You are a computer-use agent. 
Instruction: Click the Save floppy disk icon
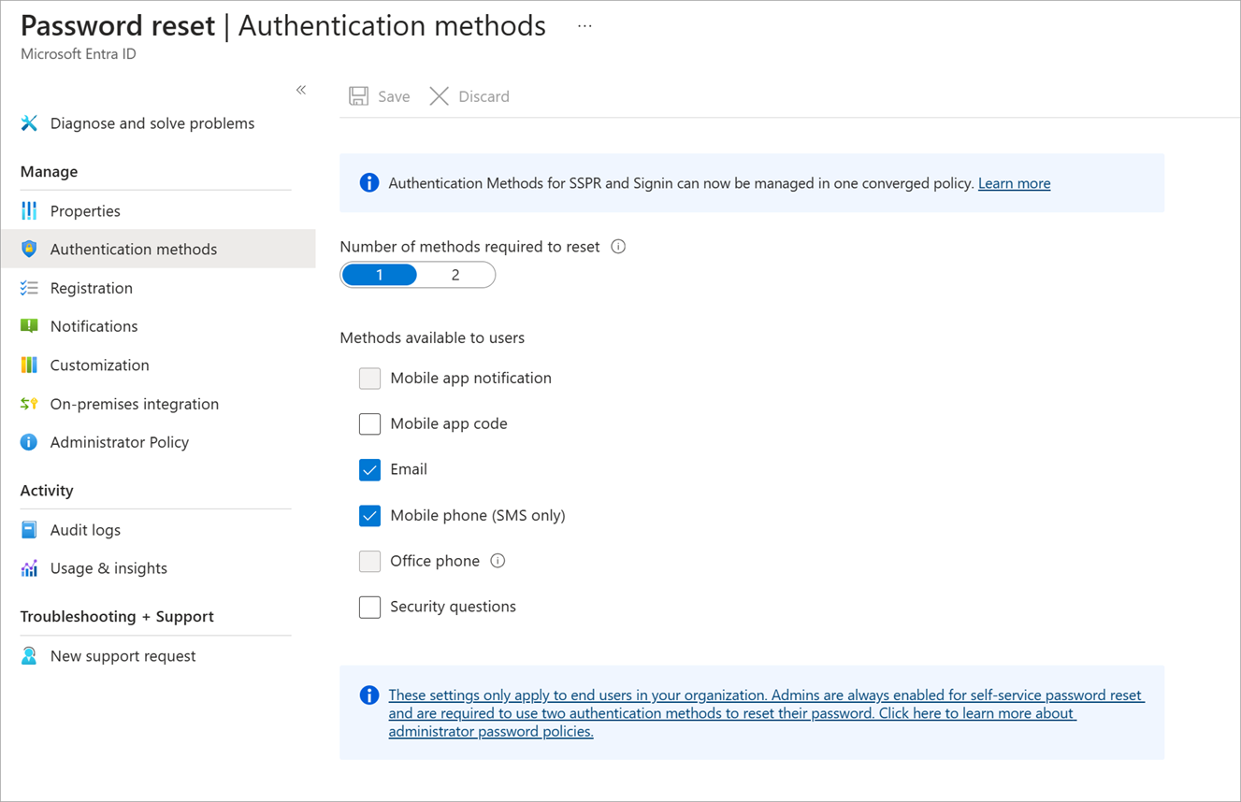pos(358,96)
